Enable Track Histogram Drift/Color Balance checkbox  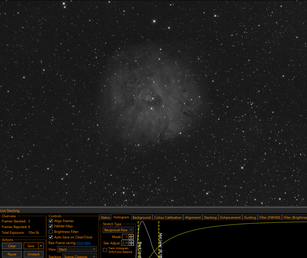click(105, 250)
